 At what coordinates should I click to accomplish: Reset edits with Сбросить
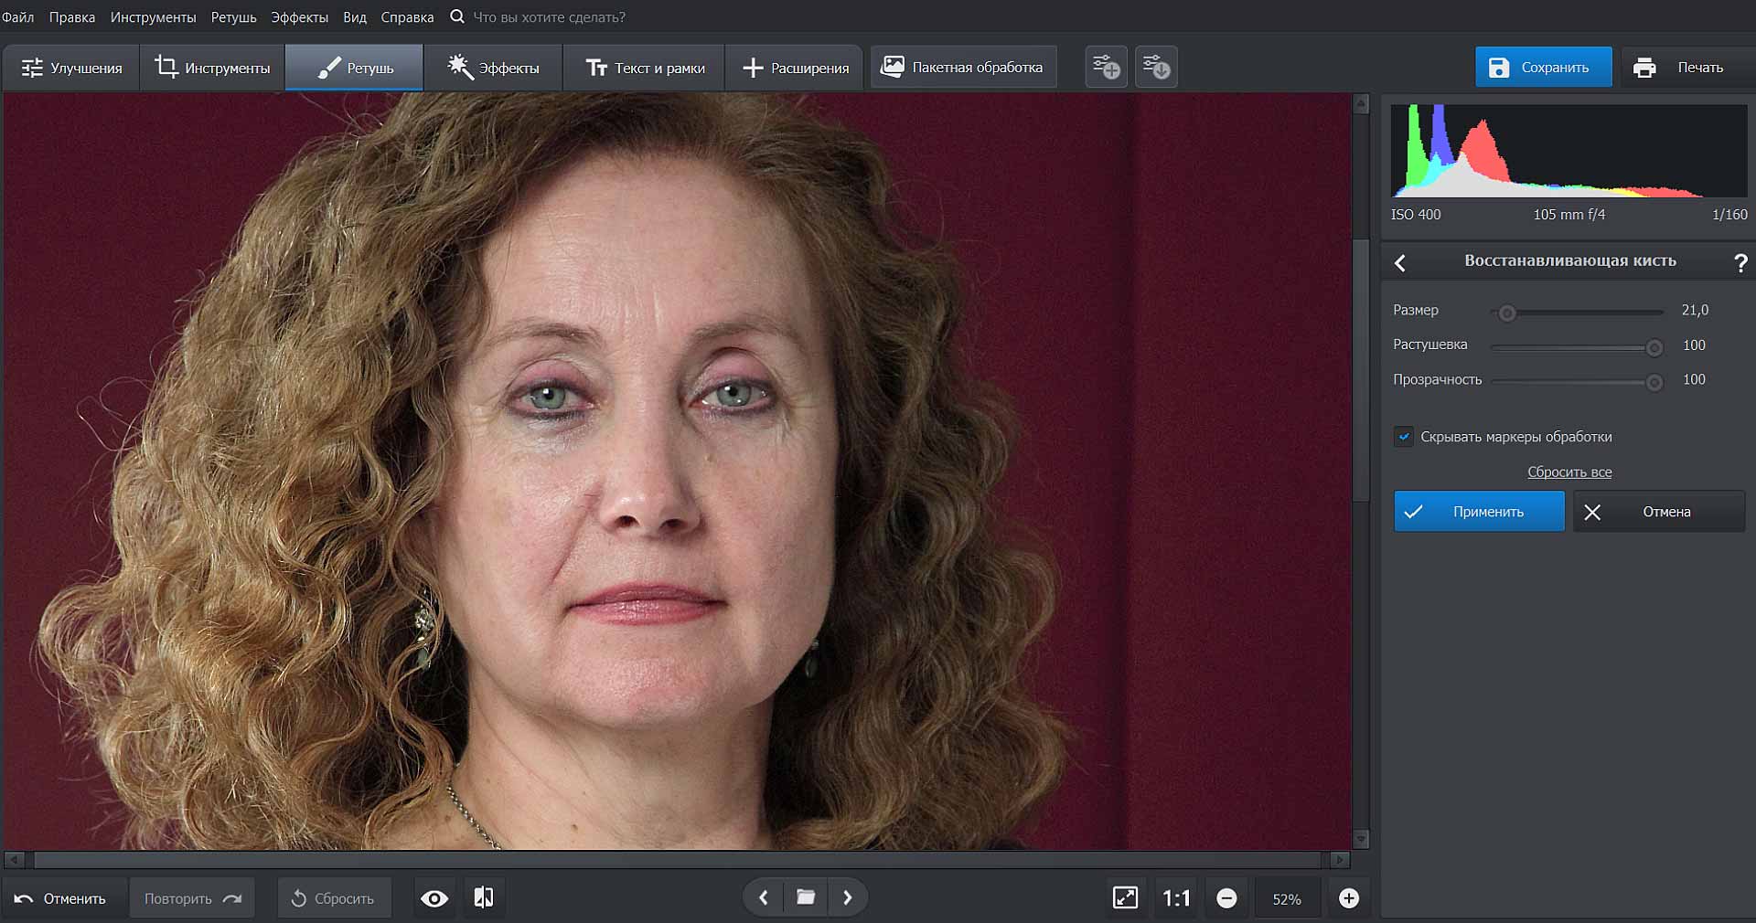tap(333, 898)
